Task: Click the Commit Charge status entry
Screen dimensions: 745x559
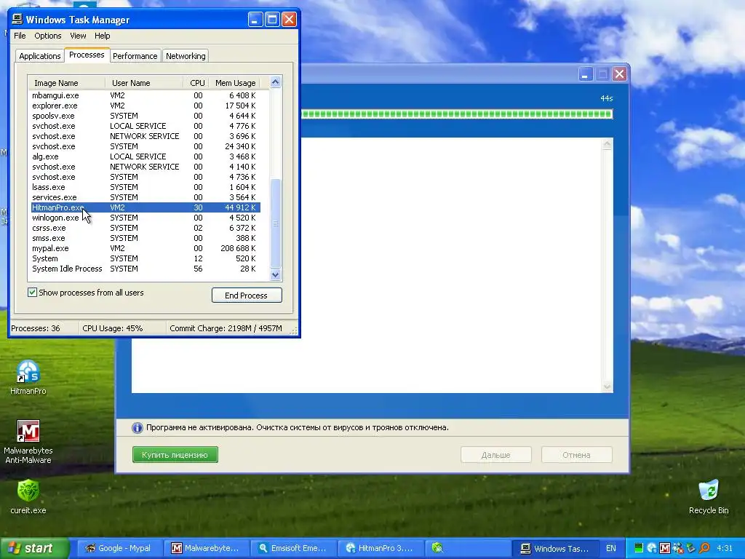Action: [x=226, y=328]
